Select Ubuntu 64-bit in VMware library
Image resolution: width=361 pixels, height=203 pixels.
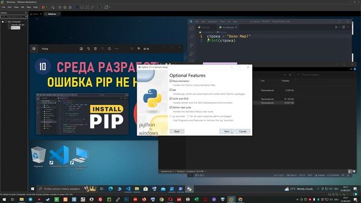coord(17,25)
